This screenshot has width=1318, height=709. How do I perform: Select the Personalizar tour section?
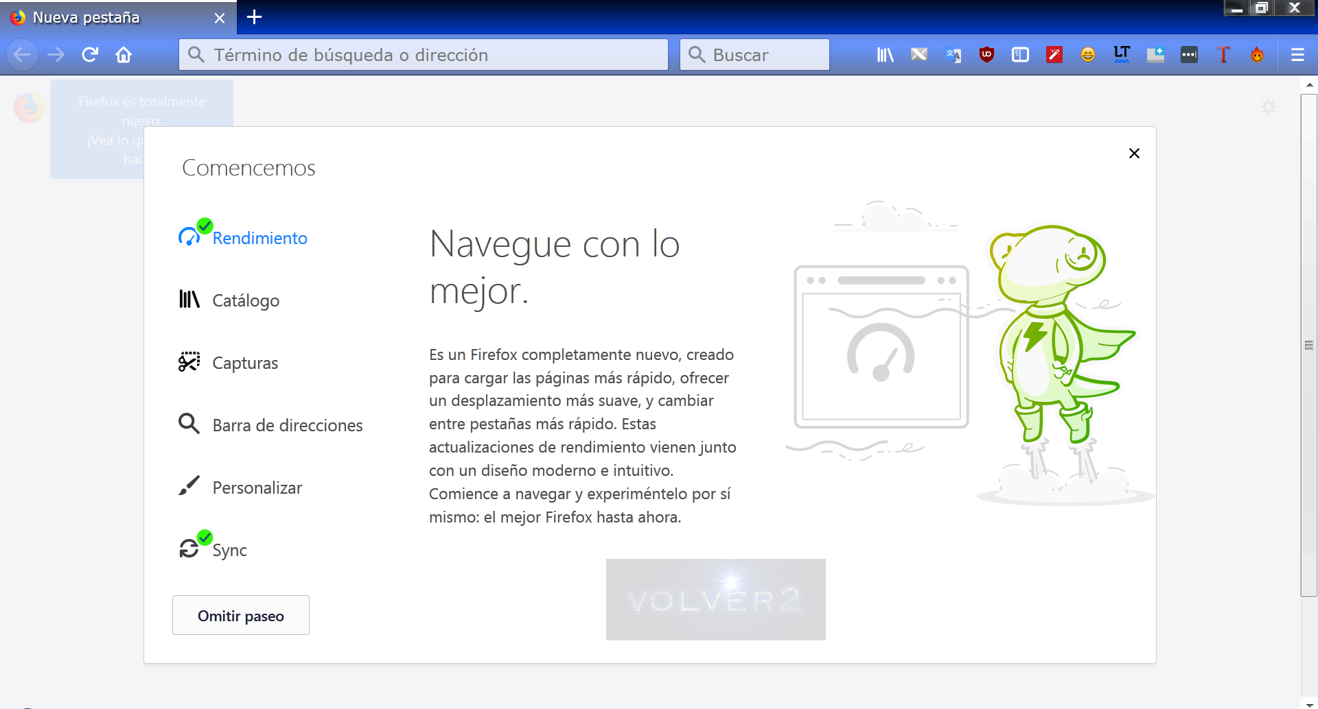[x=240, y=487]
